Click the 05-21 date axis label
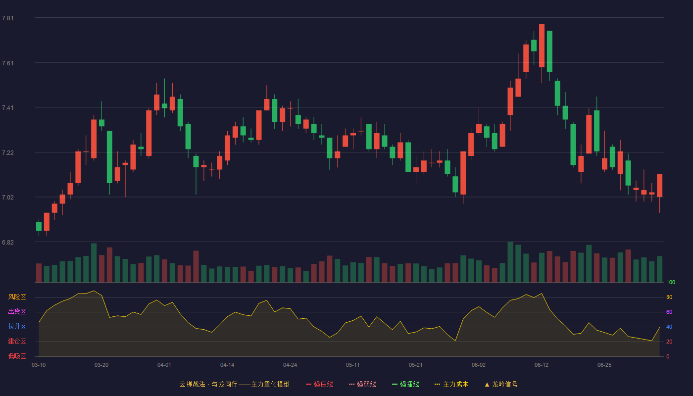 416,365
